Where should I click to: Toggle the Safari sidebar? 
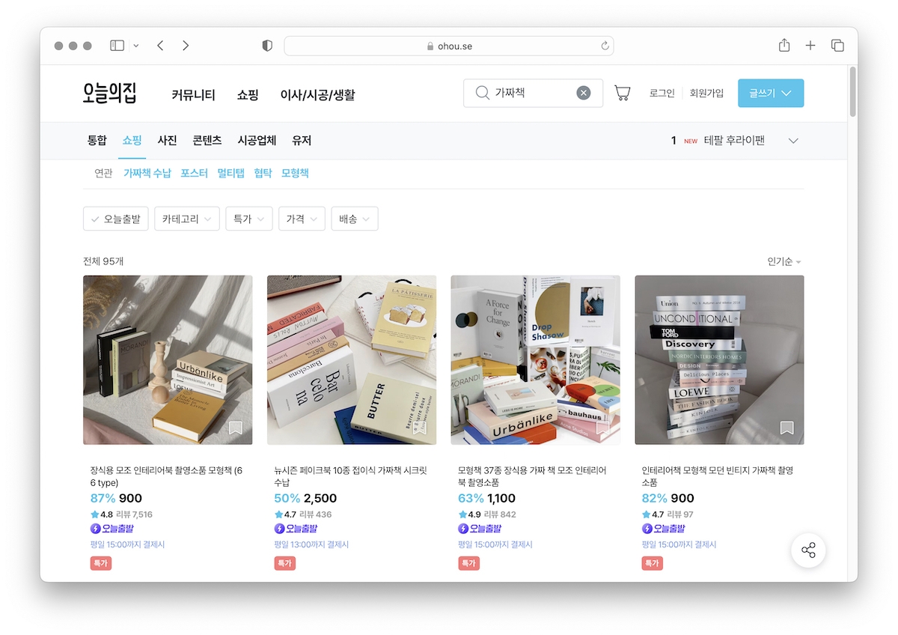click(x=117, y=46)
